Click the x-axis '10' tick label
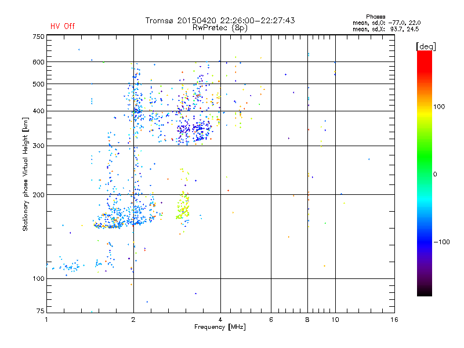464x348 pixels. pos(335,320)
